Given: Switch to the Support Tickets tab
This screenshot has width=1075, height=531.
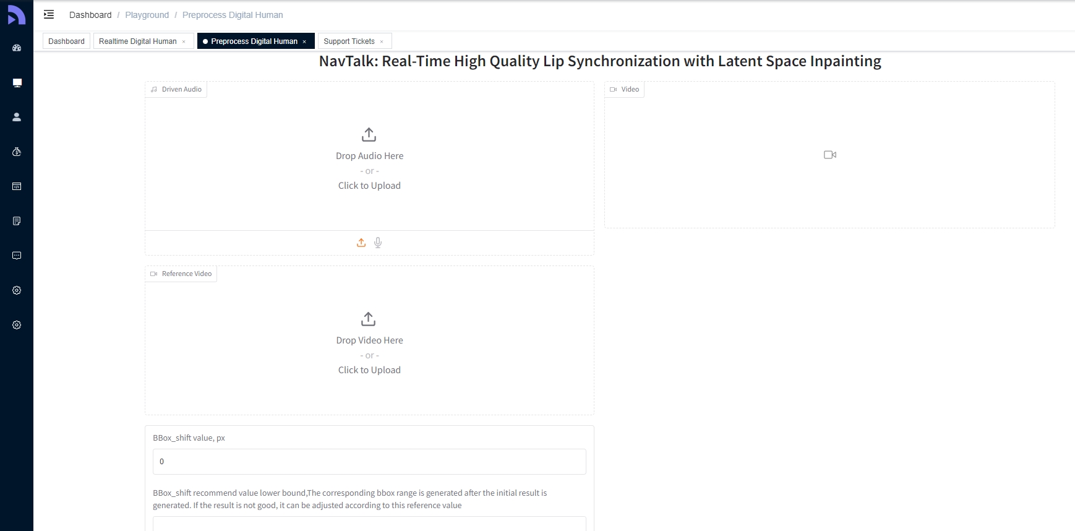Looking at the screenshot, I should [x=349, y=41].
